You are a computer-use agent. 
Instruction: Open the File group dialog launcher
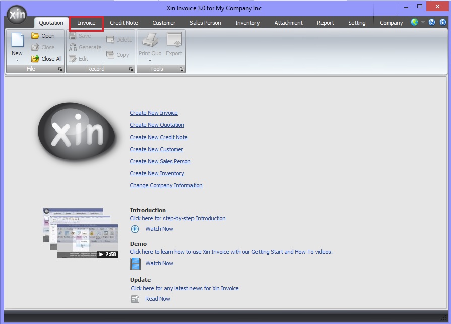pos(60,69)
